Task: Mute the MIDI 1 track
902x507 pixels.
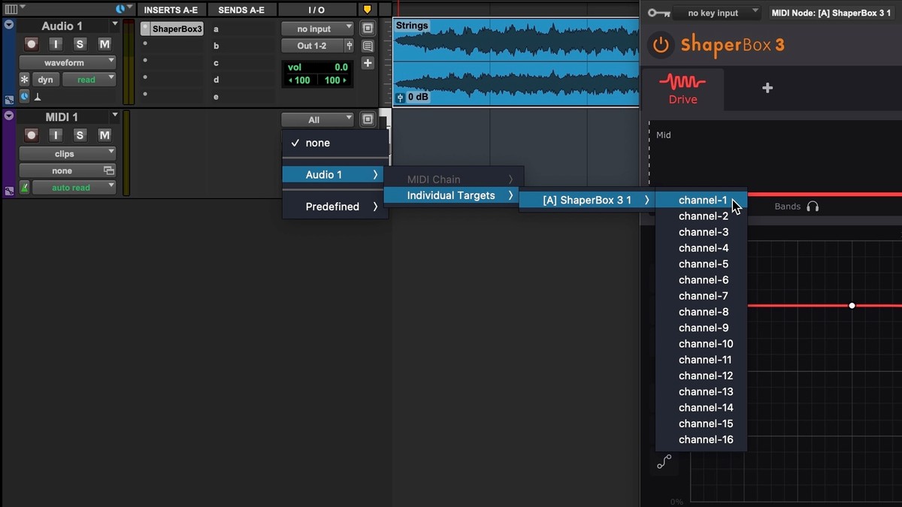Action: tap(104, 135)
